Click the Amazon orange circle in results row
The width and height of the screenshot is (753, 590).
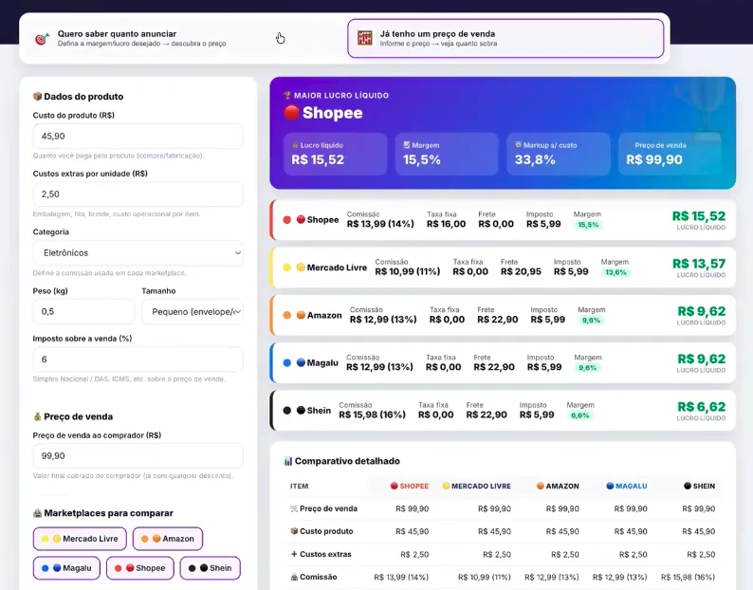pyautogui.click(x=301, y=315)
